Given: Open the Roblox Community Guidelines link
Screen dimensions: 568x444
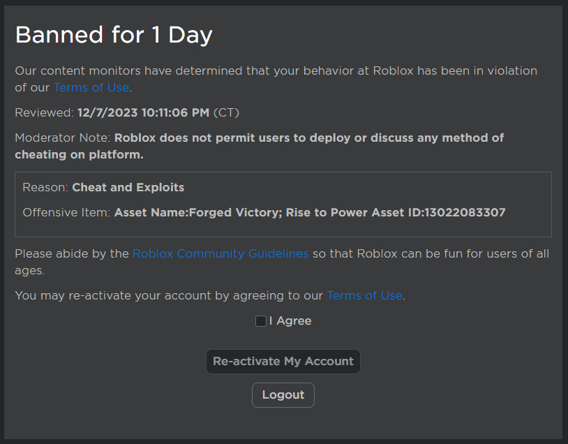Looking at the screenshot, I should [x=220, y=253].
